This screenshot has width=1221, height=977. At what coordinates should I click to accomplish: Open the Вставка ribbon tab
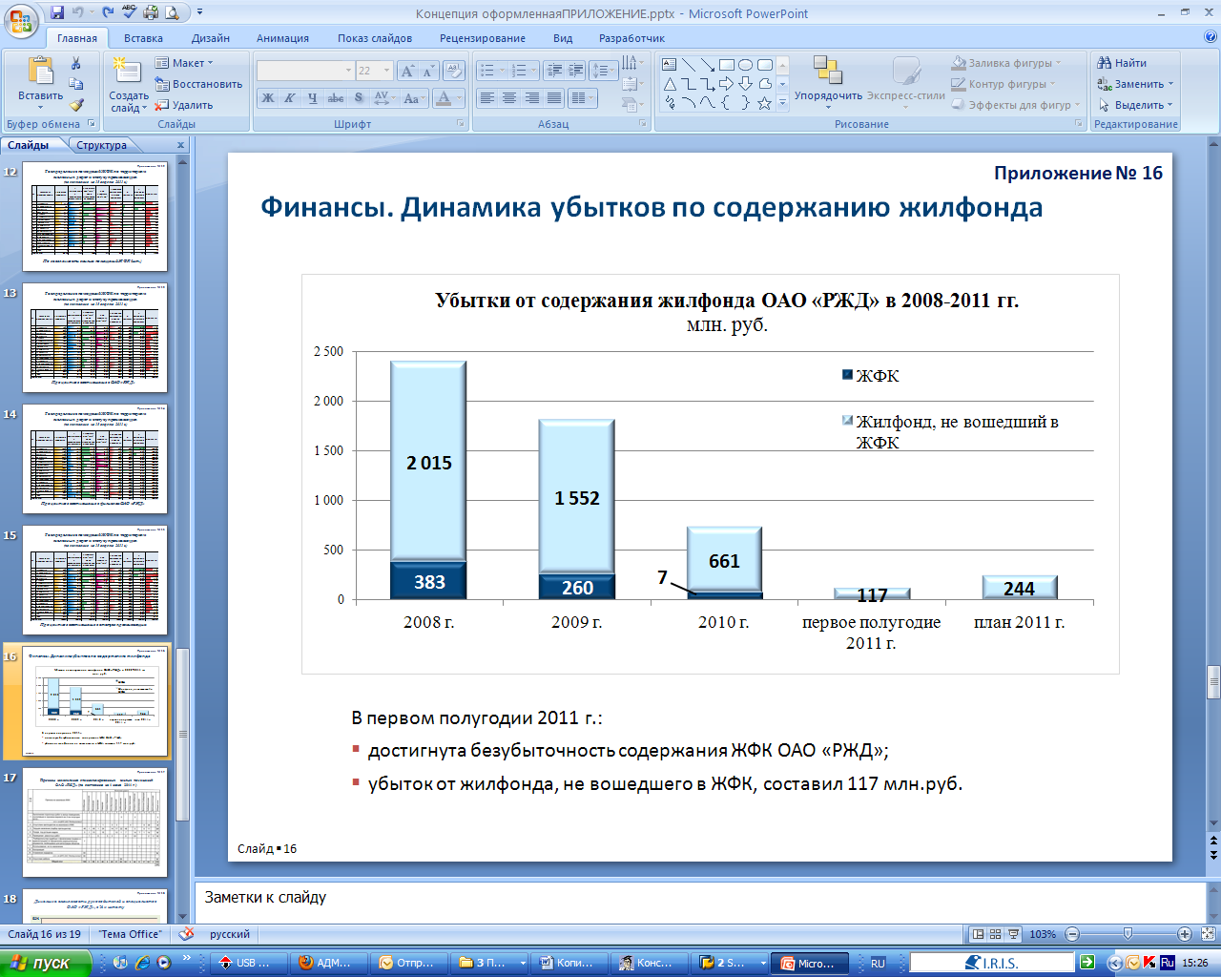pyautogui.click(x=143, y=38)
